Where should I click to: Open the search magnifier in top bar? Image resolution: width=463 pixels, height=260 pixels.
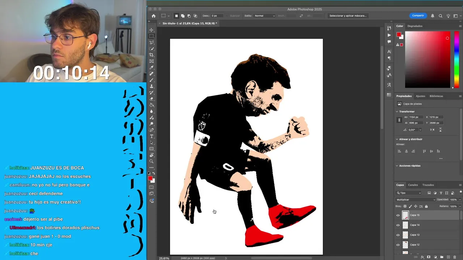tap(440, 16)
